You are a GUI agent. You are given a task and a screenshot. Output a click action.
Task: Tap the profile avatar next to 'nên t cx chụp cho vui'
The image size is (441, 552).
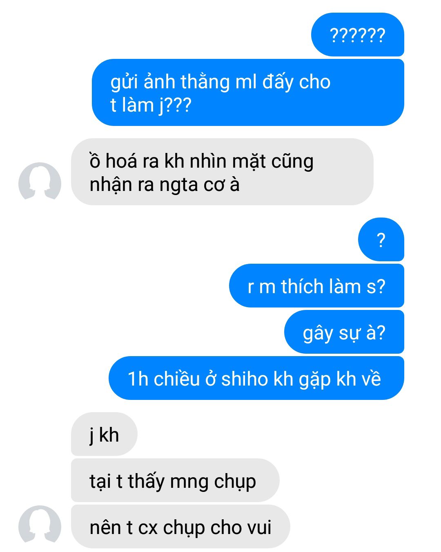coord(40,526)
